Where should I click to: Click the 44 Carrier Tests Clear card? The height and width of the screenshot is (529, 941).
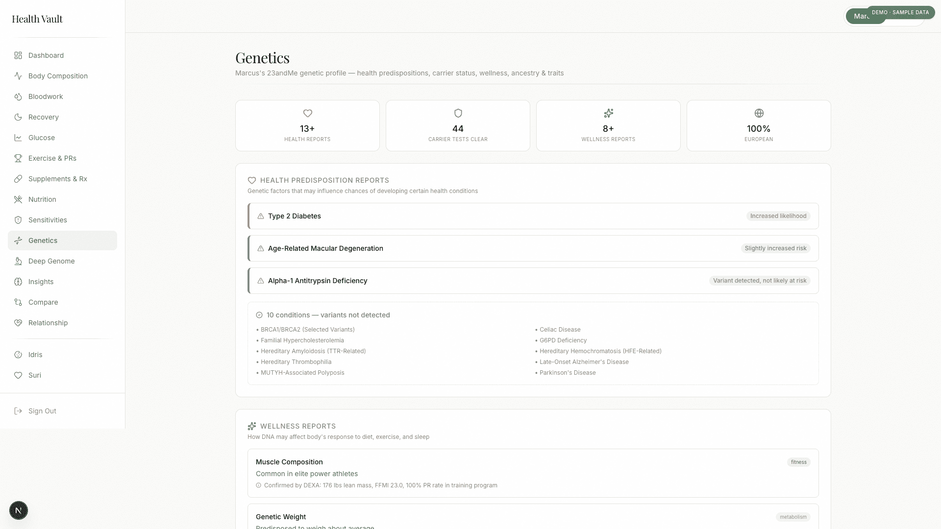(x=458, y=125)
